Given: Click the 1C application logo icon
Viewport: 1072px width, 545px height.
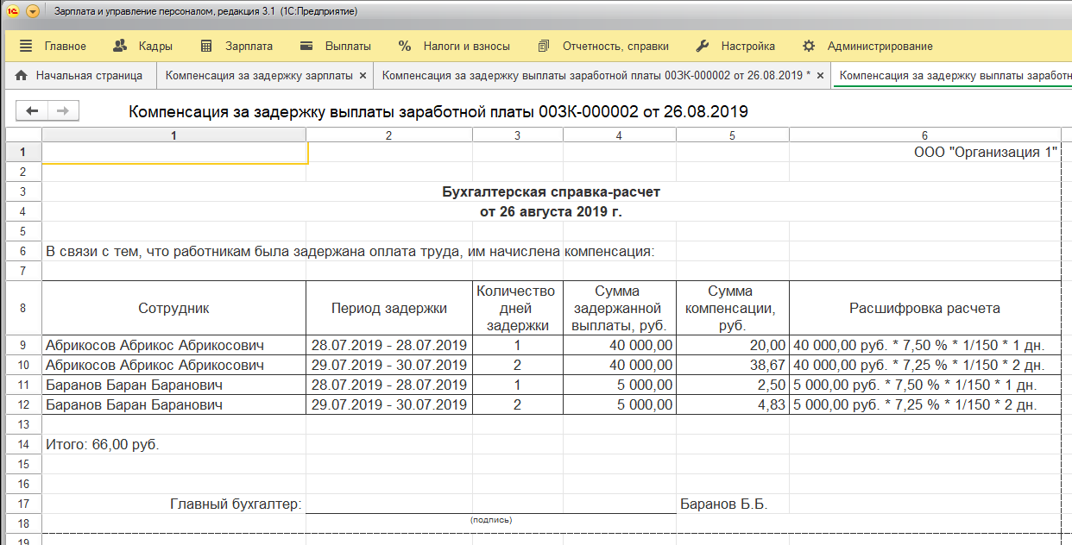Looking at the screenshot, I should pyautogui.click(x=13, y=12).
